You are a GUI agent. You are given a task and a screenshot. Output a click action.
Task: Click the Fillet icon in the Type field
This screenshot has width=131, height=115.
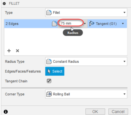[x=49, y=13]
